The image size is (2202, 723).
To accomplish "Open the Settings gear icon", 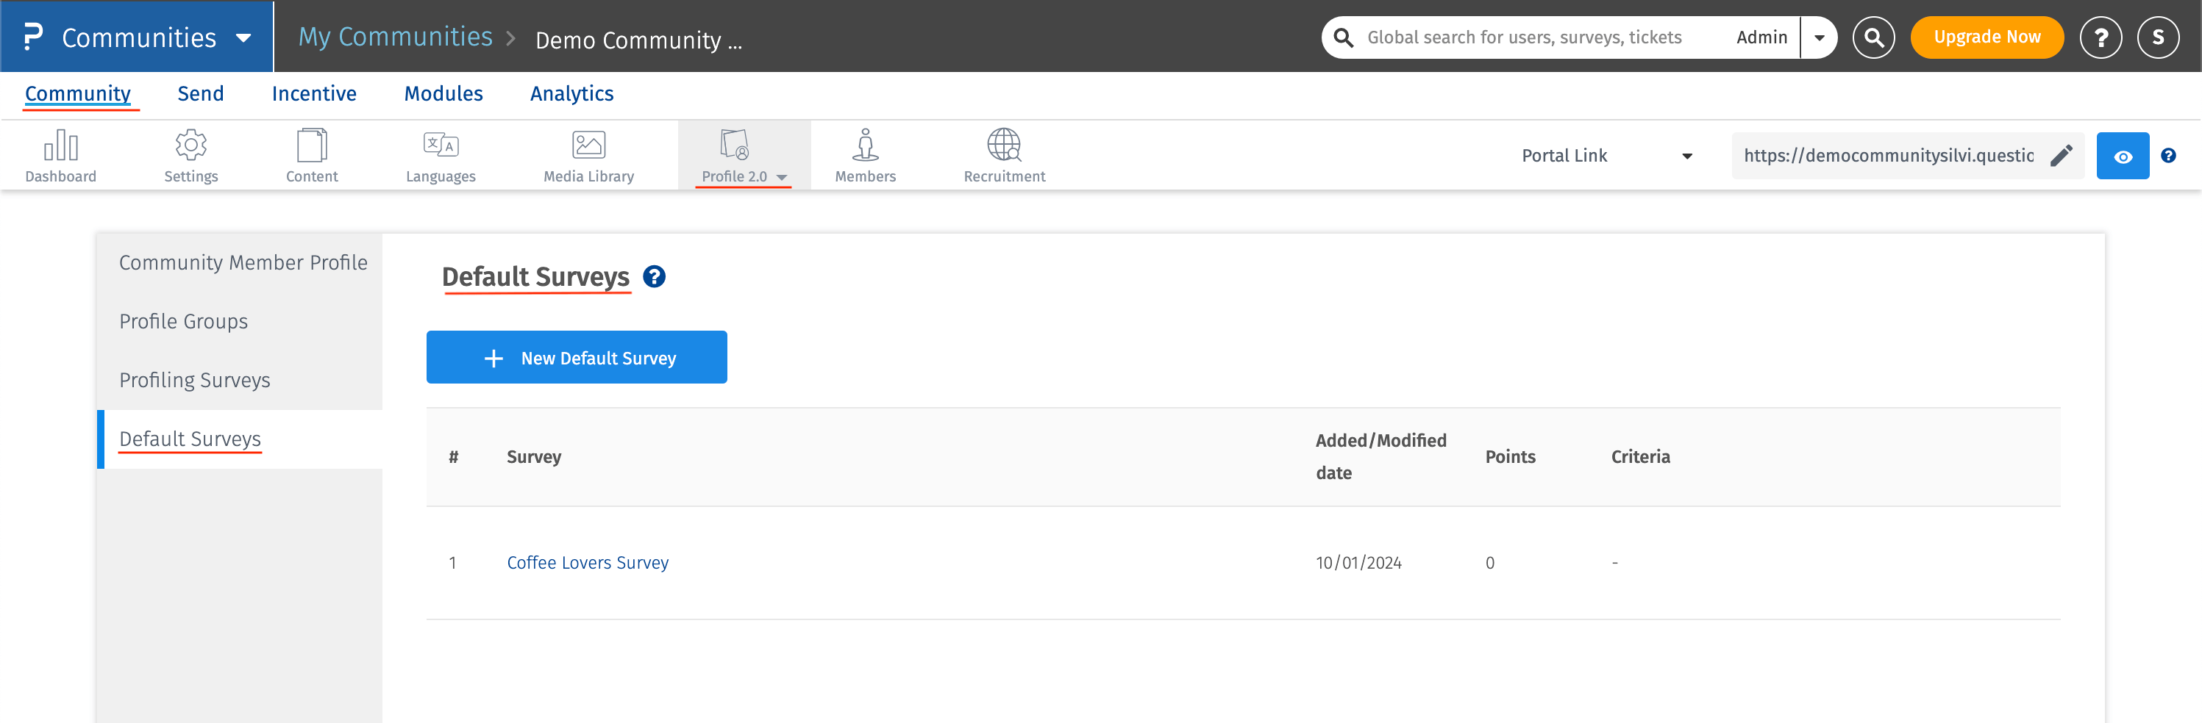I will (190, 146).
